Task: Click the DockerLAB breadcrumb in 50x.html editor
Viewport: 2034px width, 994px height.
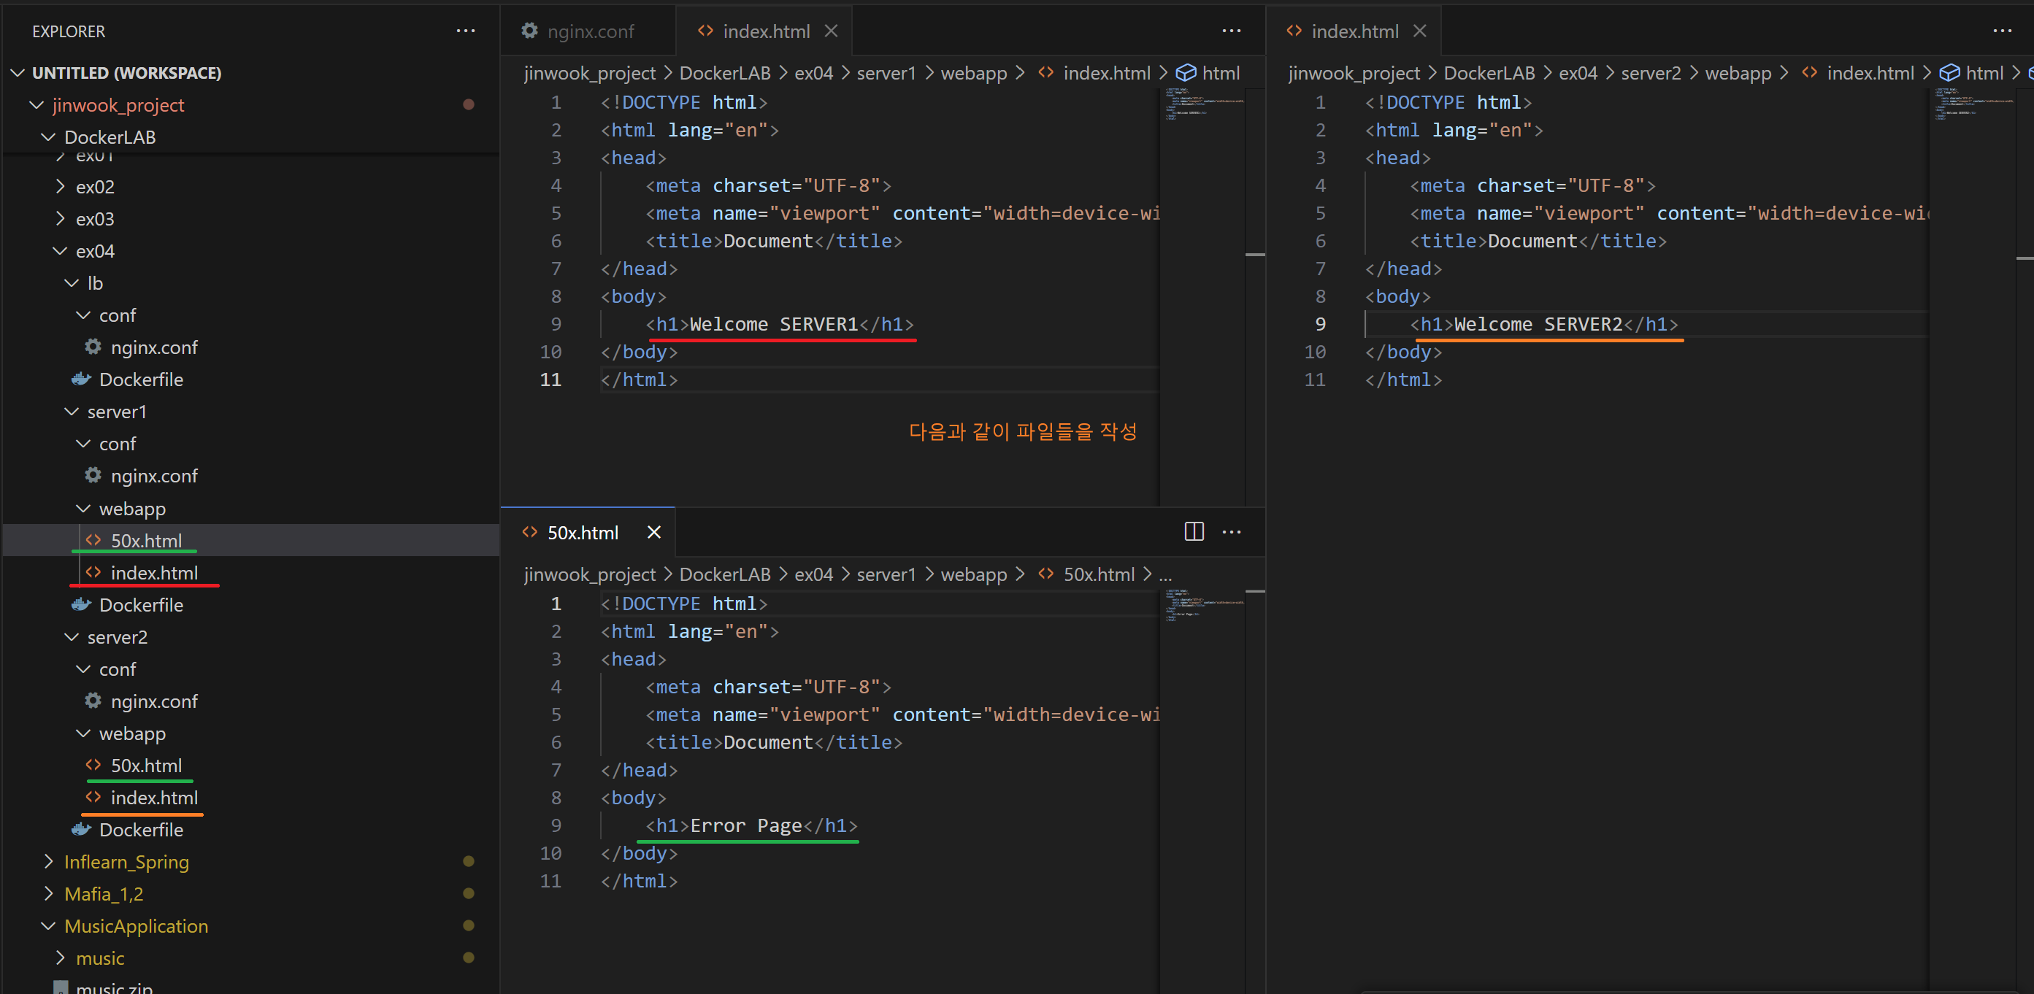Action: tap(724, 575)
